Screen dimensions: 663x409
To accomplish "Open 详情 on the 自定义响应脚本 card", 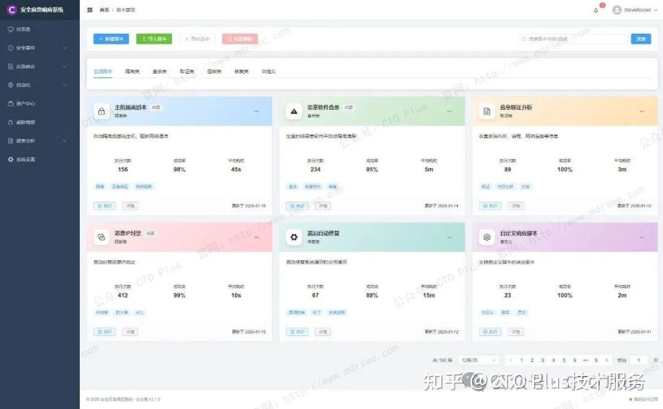I will pos(516,332).
